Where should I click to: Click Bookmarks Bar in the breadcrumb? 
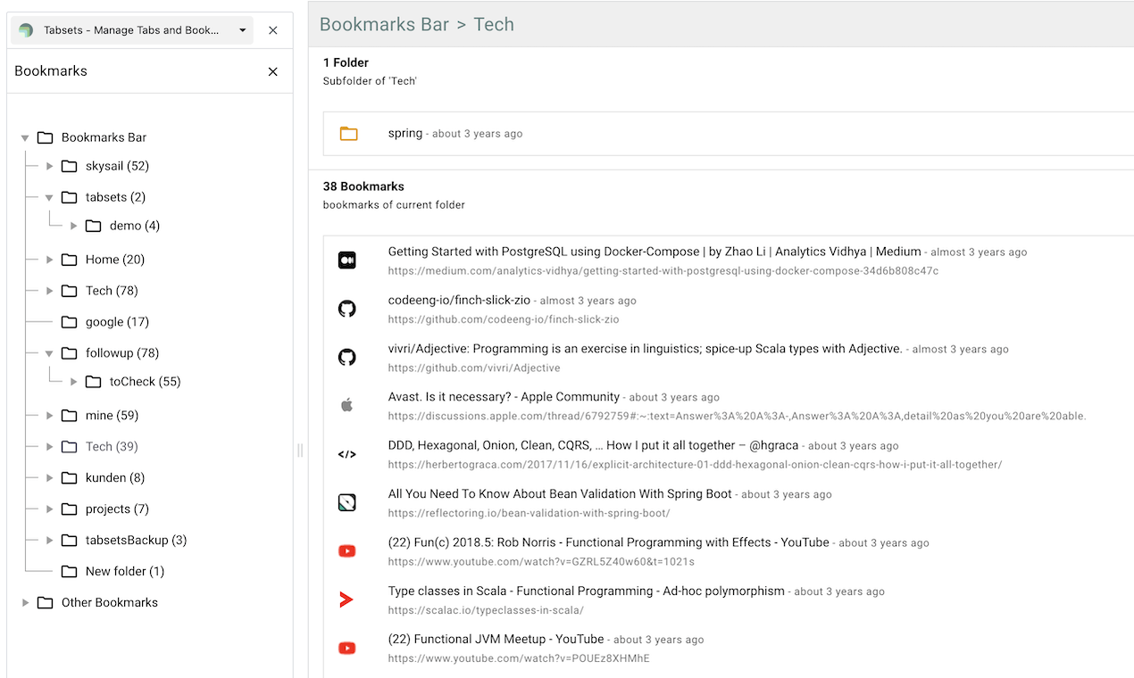(384, 24)
